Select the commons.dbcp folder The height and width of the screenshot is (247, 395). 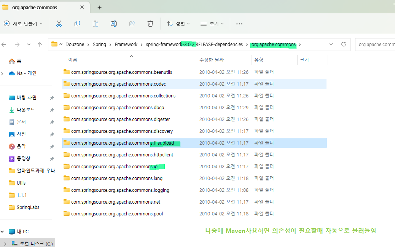(x=194, y=108)
